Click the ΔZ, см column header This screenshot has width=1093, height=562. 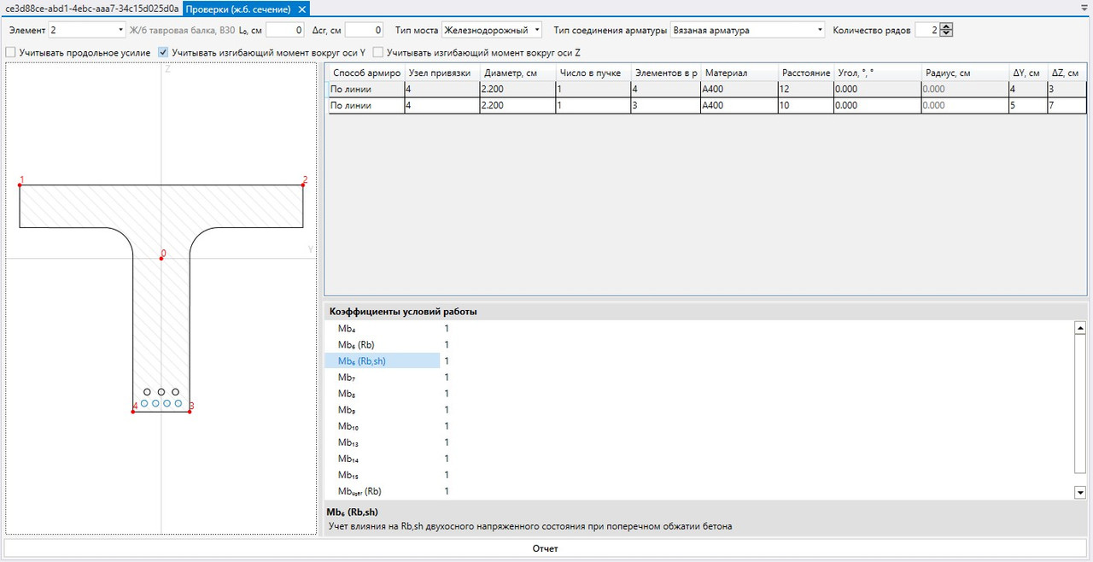[1067, 73]
